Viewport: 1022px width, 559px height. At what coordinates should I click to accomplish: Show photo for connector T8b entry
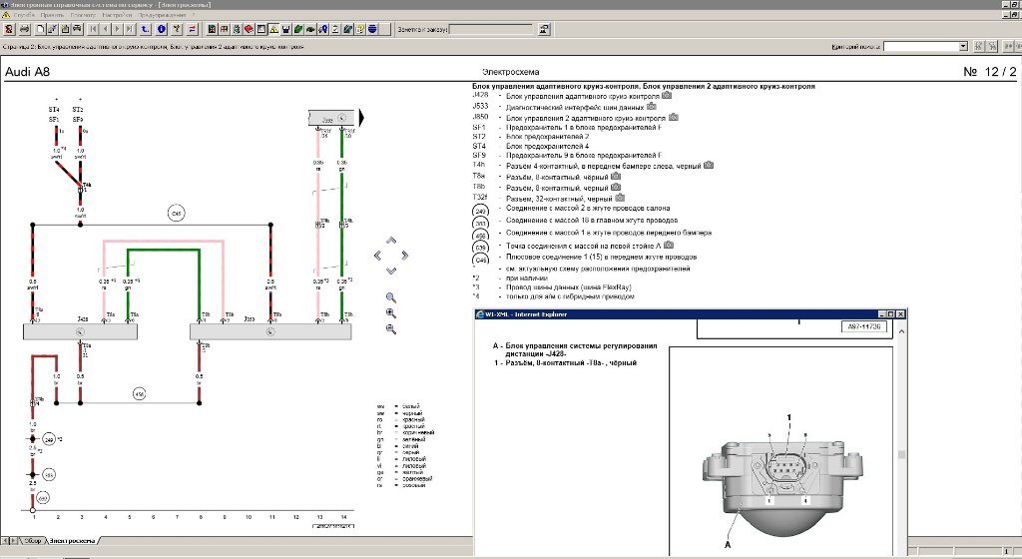point(617,187)
